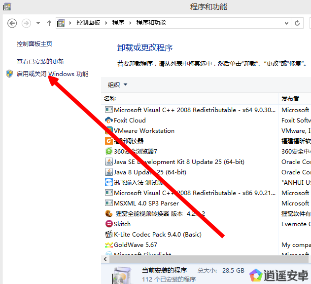The height and width of the screenshot is (284, 311).
Task: Go to 控制面板主页
Action: coord(35,44)
